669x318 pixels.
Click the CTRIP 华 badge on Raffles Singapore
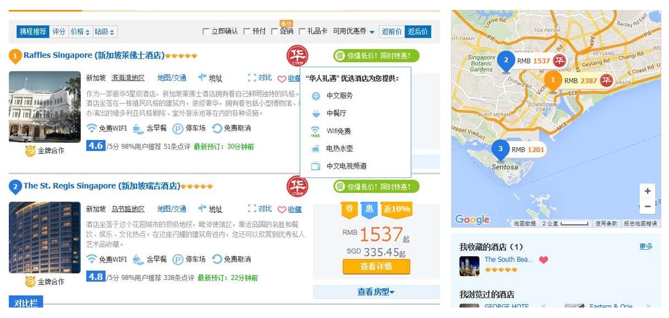(297, 56)
